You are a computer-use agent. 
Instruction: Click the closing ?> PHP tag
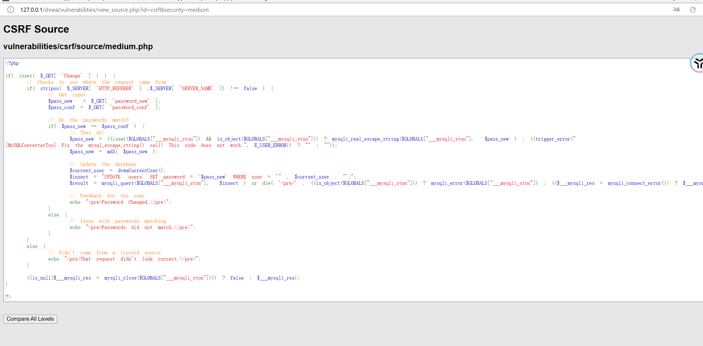pos(8,297)
